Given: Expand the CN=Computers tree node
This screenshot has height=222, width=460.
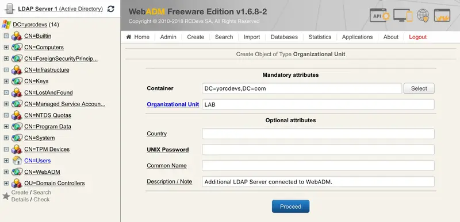Looking at the screenshot, I should 6,47.
